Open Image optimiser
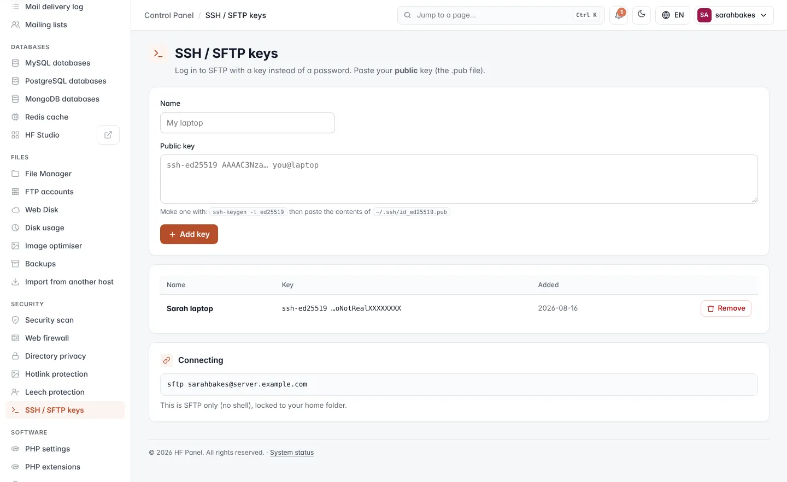Viewport: 787px width, 482px height. tap(65, 246)
